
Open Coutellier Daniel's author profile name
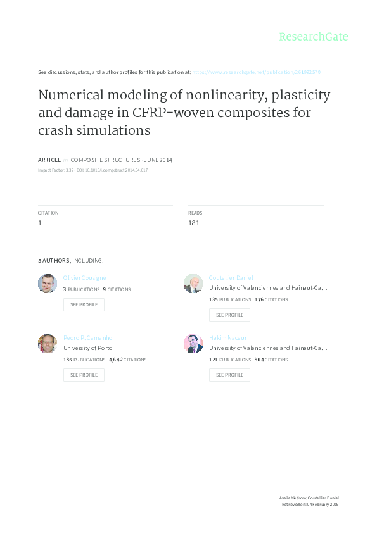[x=231, y=277]
